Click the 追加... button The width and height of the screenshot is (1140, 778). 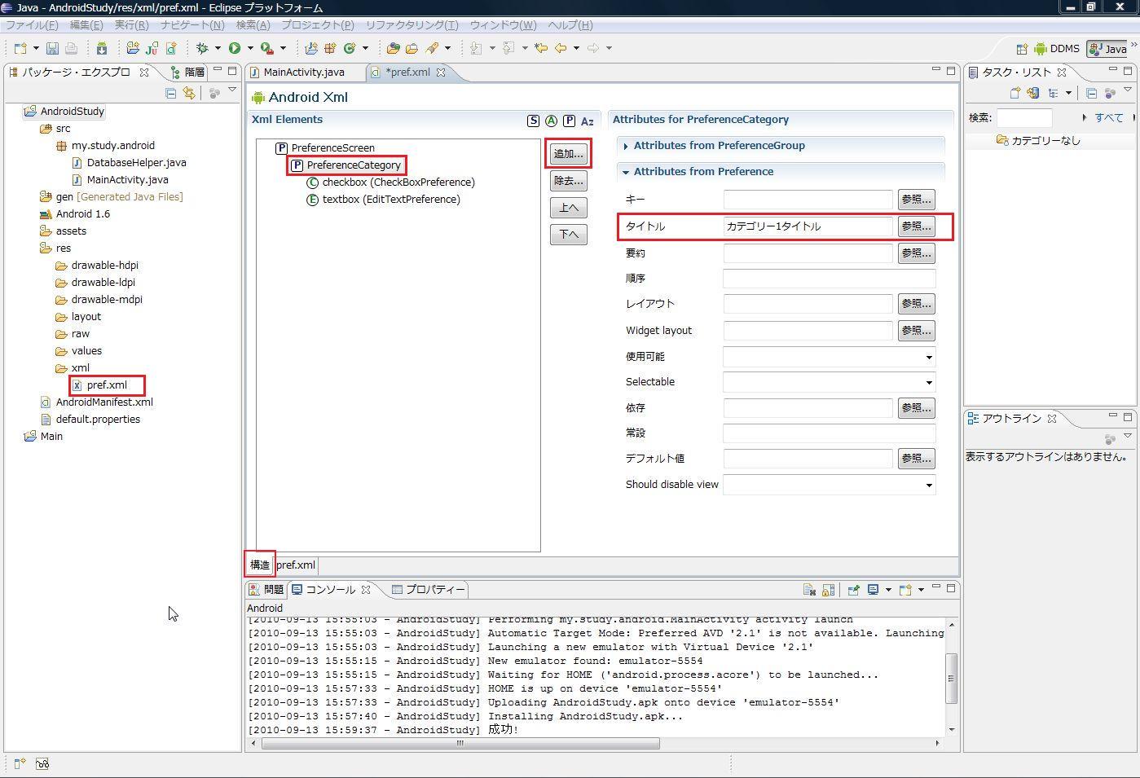[568, 154]
